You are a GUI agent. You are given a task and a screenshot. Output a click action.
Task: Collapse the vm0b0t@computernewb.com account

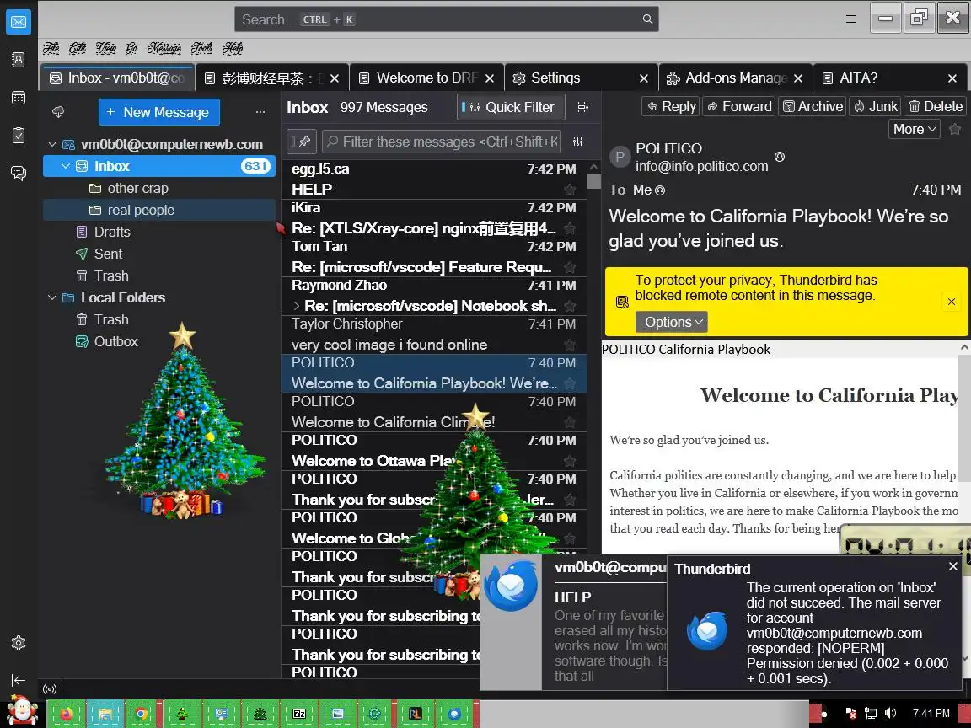[52, 144]
